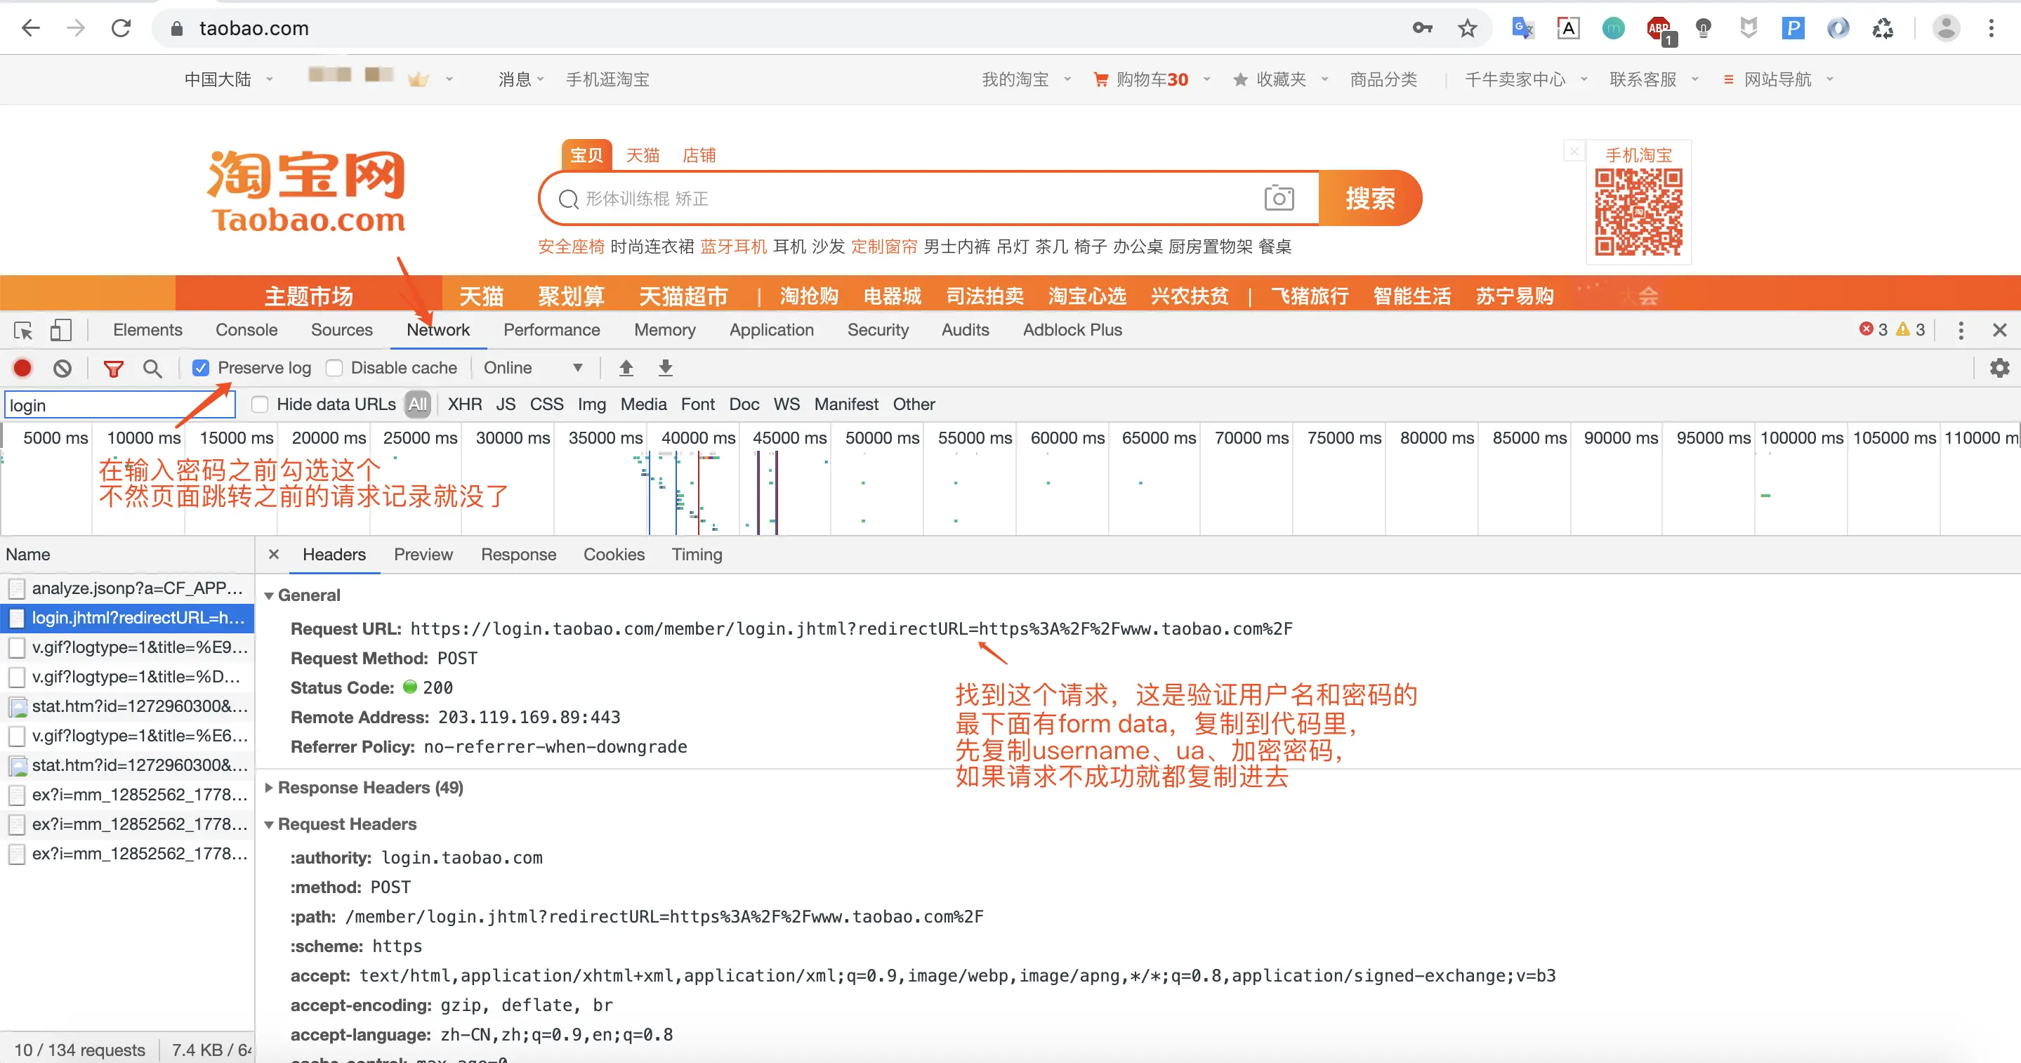2021x1063 pixels.
Task: Toggle the device emulation mode
Action: click(x=61, y=330)
